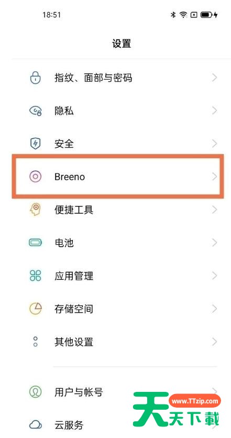Image resolution: width=231 pixels, height=438 pixels.
Task: Tap the user account avatar icon
Action: pyautogui.click(x=35, y=392)
